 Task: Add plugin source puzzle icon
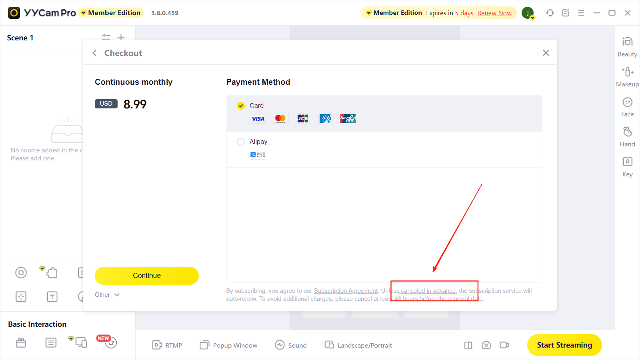click(x=51, y=273)
